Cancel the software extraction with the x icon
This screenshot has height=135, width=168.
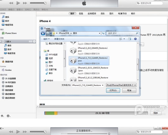[109, 134]
